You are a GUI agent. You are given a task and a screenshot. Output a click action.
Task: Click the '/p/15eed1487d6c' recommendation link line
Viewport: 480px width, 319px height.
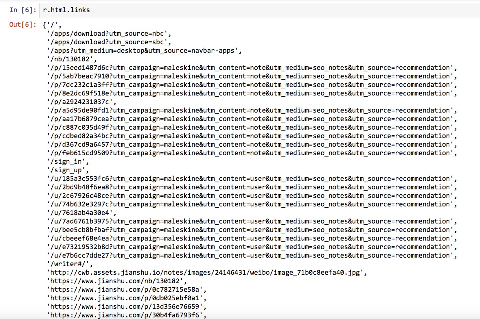[252, 67]
